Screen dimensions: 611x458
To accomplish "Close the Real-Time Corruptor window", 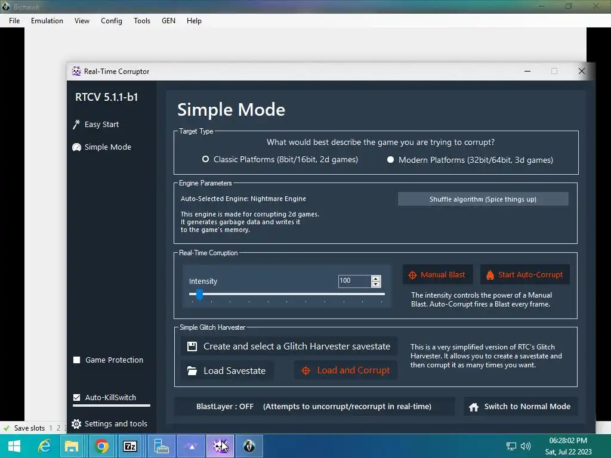I will point(581,71).
